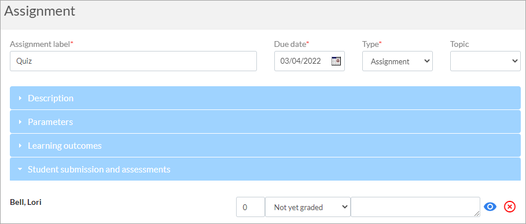This screenshot has width=526, height=224.
Task: Click the Topic field caption
Action: [459, 44]
